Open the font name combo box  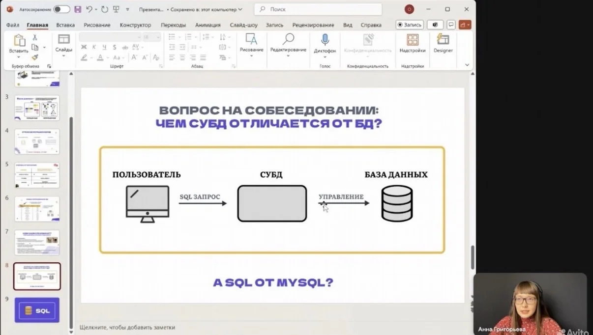[110, 37]
